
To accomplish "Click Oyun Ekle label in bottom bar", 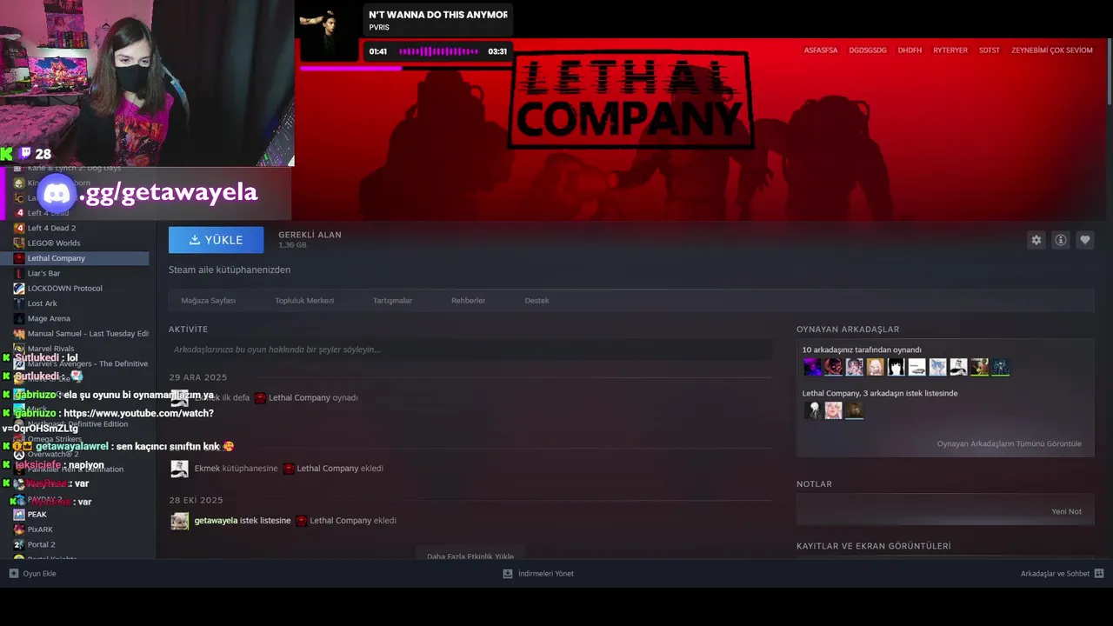I will tap(39, 574).
